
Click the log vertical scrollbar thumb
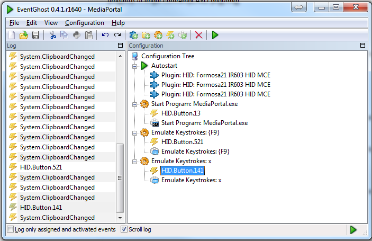(x=120, y=178)
